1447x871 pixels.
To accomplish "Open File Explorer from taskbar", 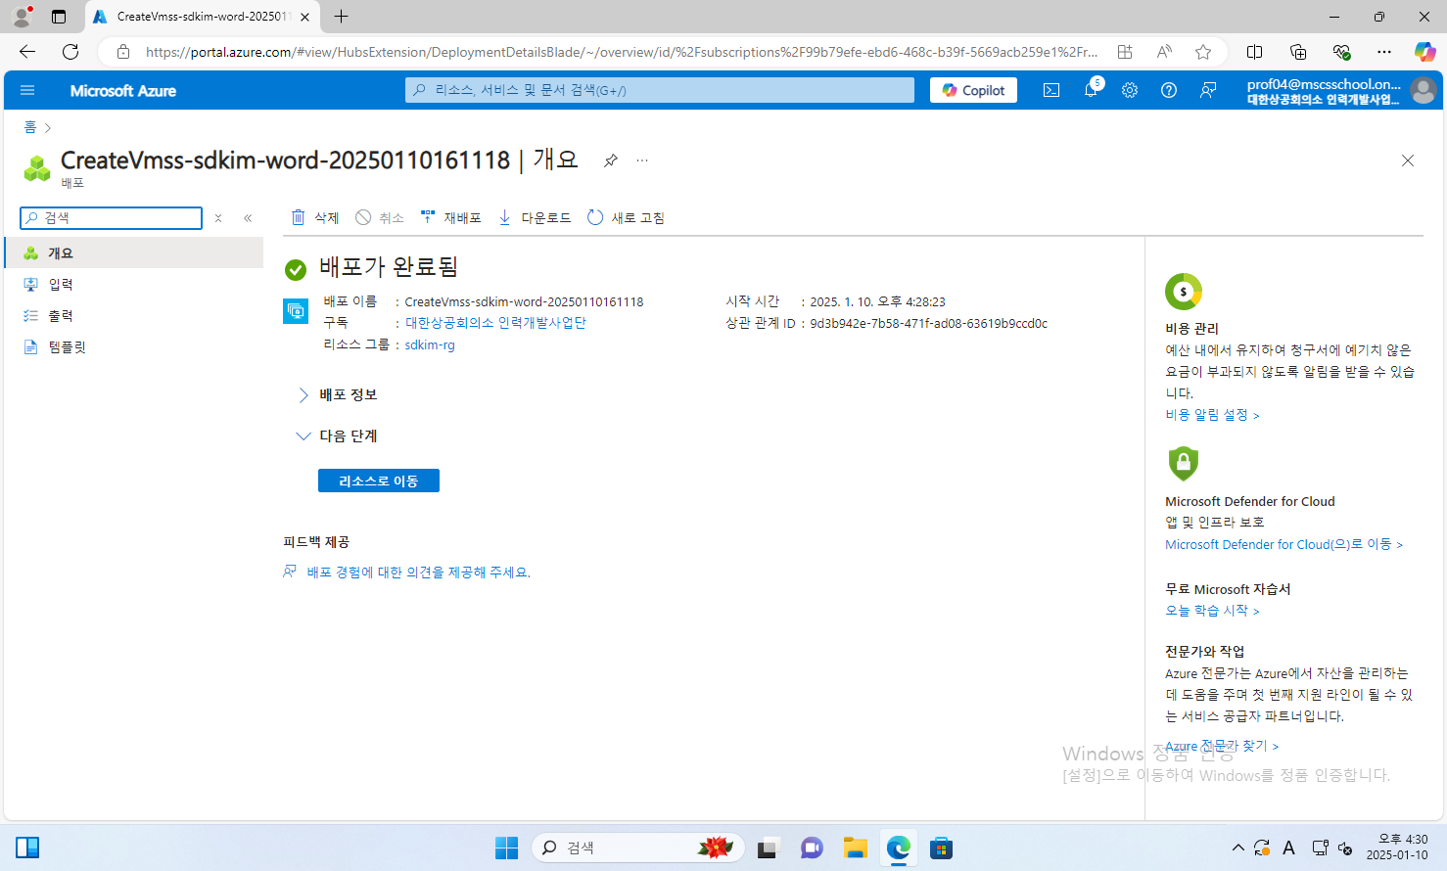I will [x=856, y=848].
